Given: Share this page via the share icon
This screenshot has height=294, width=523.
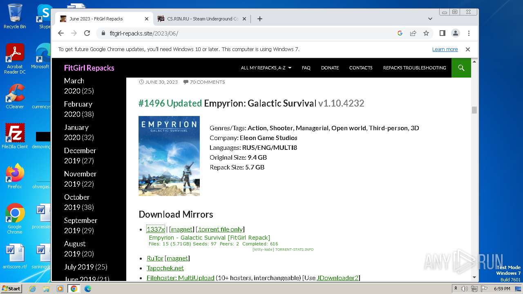Looking at the screenshot, I should pos(413,33).
